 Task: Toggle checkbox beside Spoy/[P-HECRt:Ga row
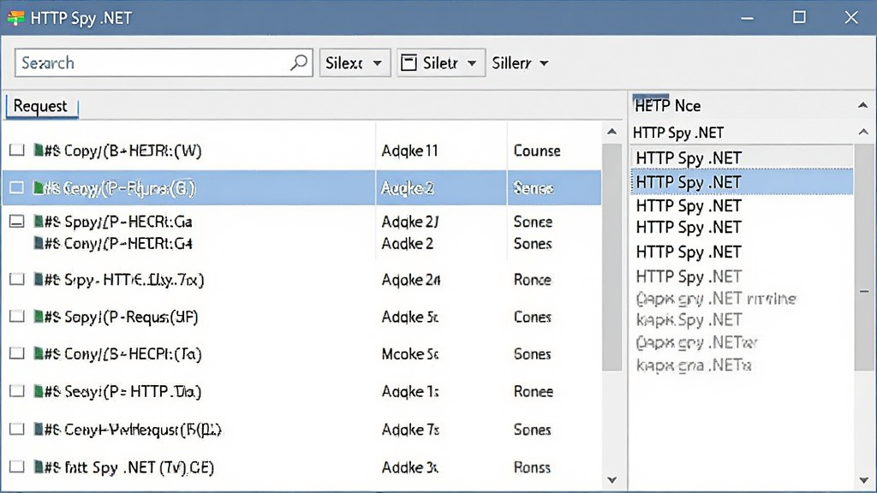point(17,222)
